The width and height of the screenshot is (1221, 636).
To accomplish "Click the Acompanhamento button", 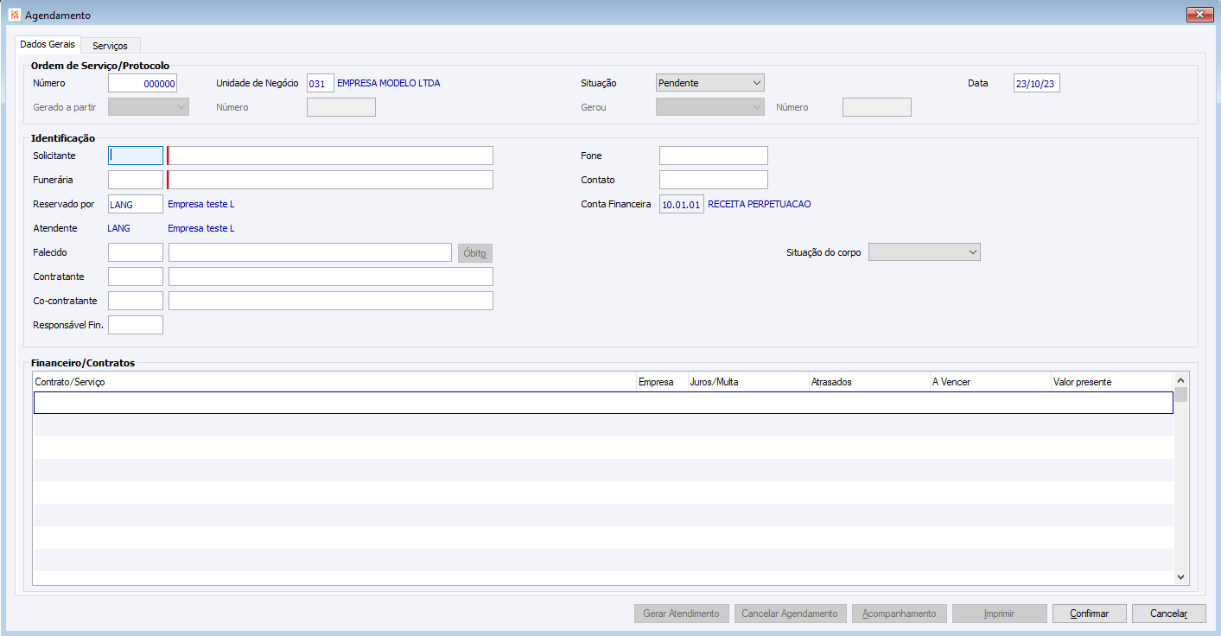I will tap(900, 614).
